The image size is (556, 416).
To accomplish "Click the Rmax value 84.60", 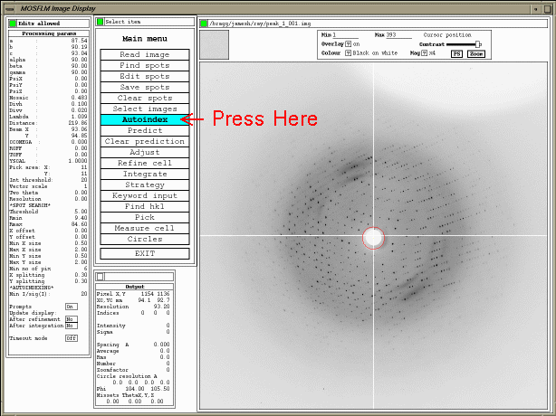I will [x=80, y=224].
